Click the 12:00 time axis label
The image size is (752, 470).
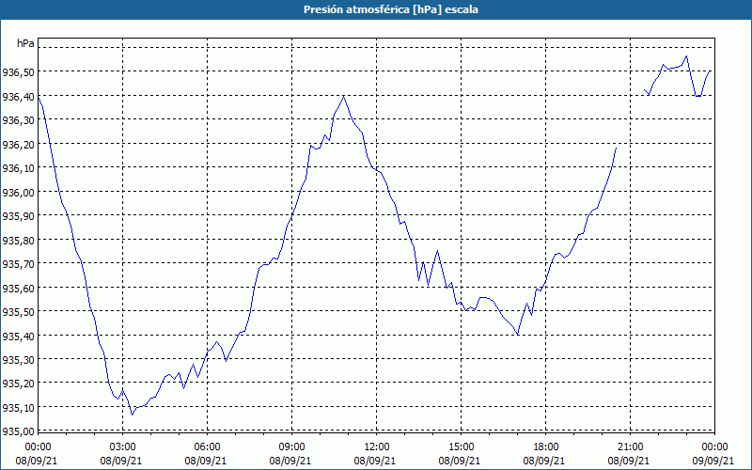click(x=376, y=447)
